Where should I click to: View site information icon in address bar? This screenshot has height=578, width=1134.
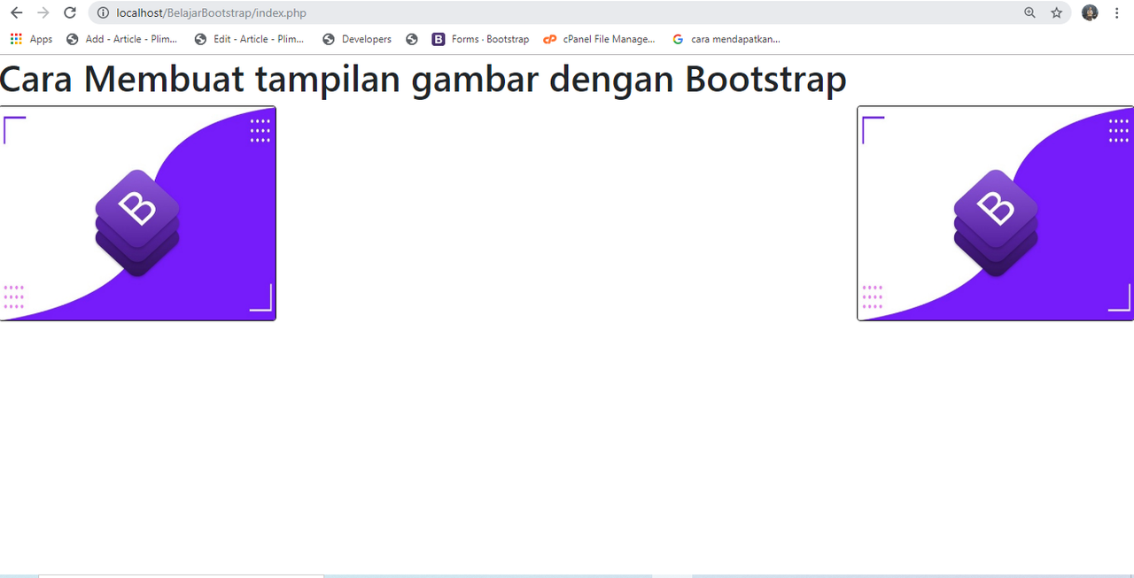coord(103,13)
